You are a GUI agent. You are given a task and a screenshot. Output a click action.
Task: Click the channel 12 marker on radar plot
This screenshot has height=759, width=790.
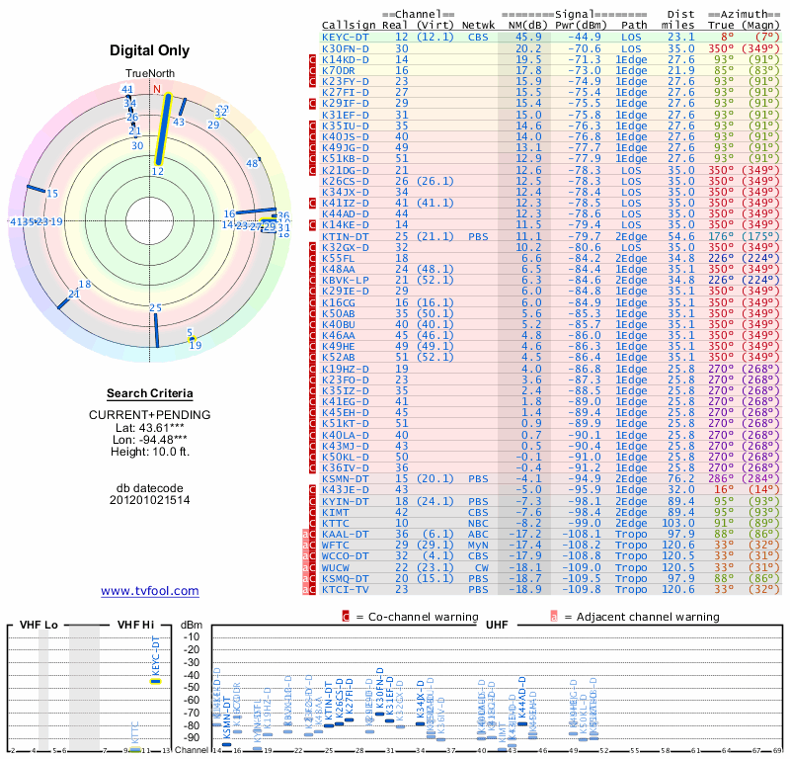click(157, 171)
